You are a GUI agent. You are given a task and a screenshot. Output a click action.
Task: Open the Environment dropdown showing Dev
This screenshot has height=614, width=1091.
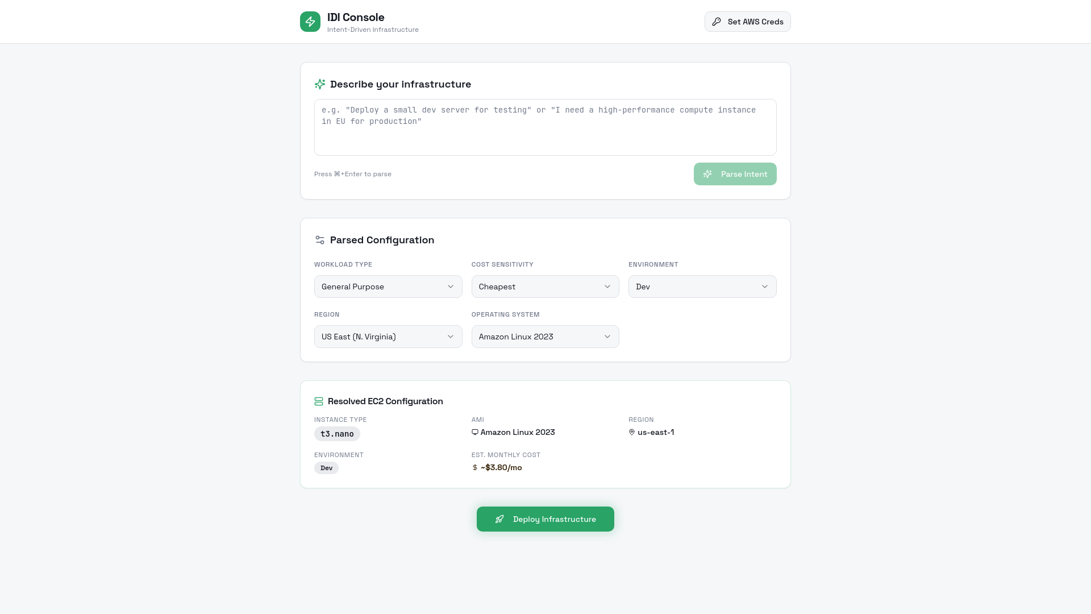pyautogui.click(x=702, y=287)
